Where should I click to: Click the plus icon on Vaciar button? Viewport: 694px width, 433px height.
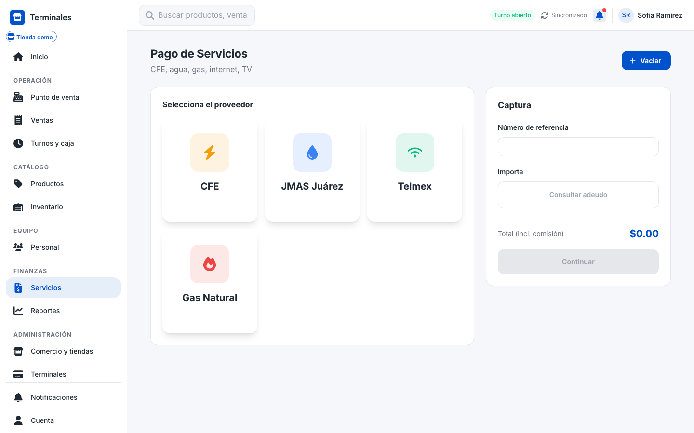(633, 61)
